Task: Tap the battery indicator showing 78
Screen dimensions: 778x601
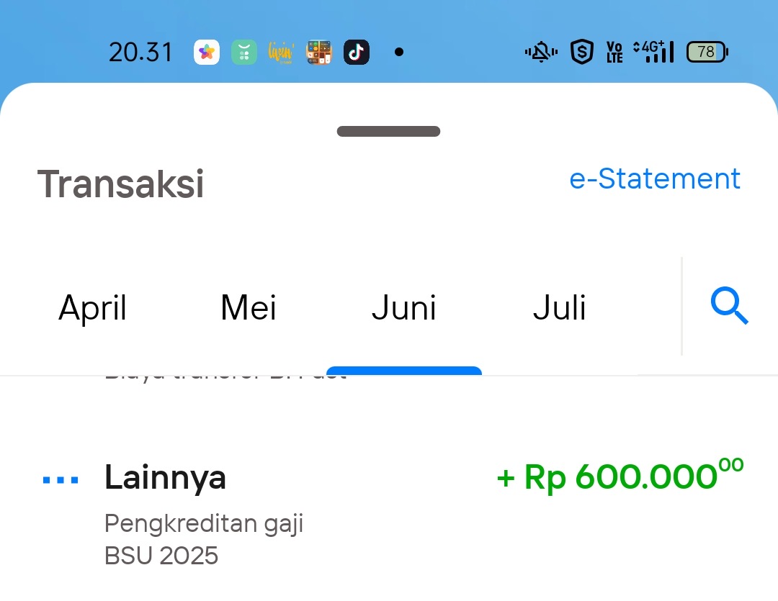Action: 707,51
